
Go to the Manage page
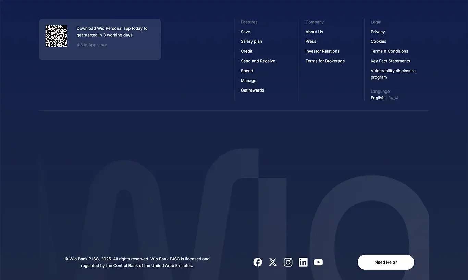(x=248, y=81)
